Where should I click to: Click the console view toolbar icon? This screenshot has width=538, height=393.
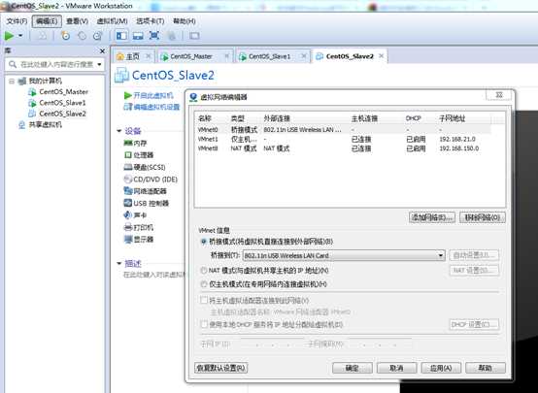(194, 36)
